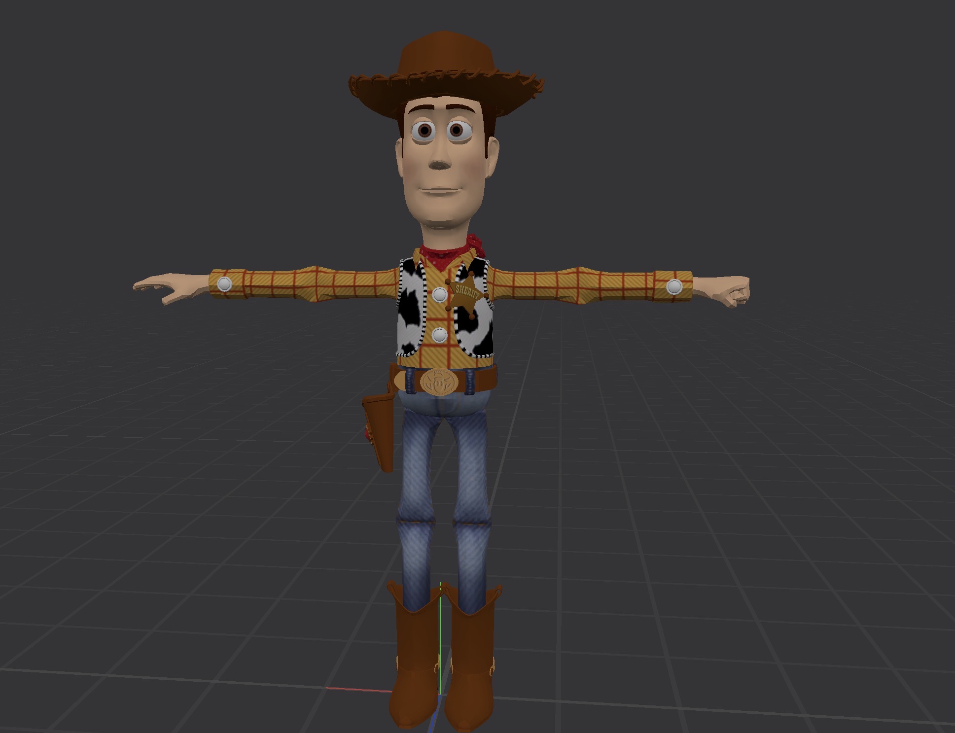Click the lower white button on the shirt front
Viewport: 955px width, 733px height.
(x=439, y=335)
